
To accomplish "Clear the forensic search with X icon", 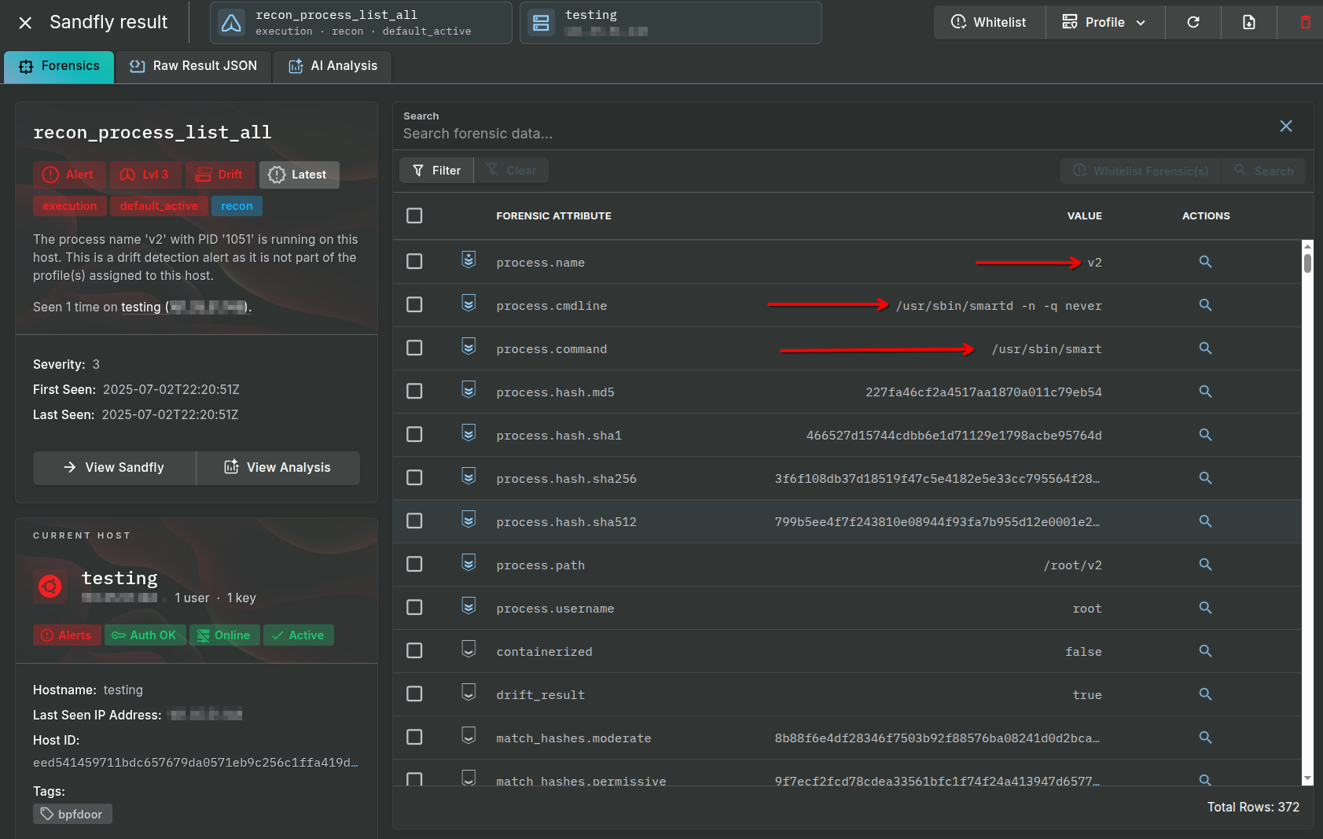I will pos(1286,126).
